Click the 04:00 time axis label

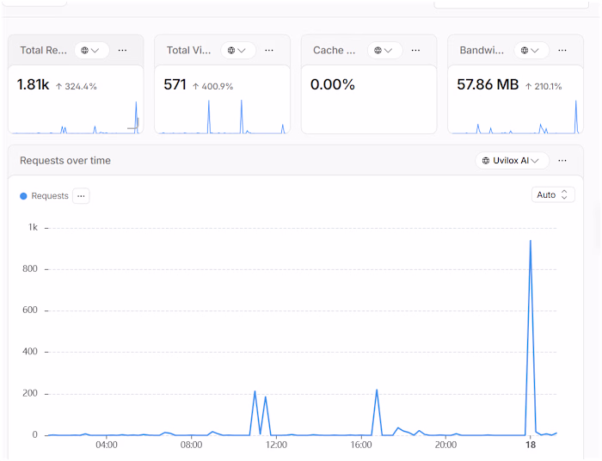click(x=107, y=445)
